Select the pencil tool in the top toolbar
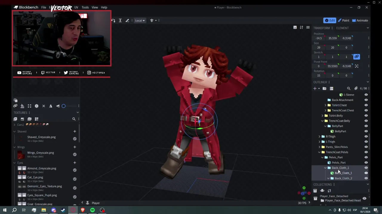Image resolution: width=382 pixels, height=214 pixels. click(127, 20)
